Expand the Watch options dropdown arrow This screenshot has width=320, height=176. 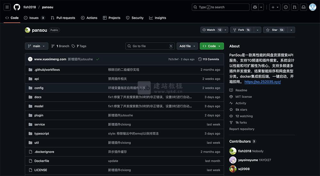point(226,30)
